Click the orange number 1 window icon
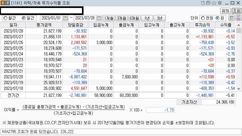 [x=3, y=3]
